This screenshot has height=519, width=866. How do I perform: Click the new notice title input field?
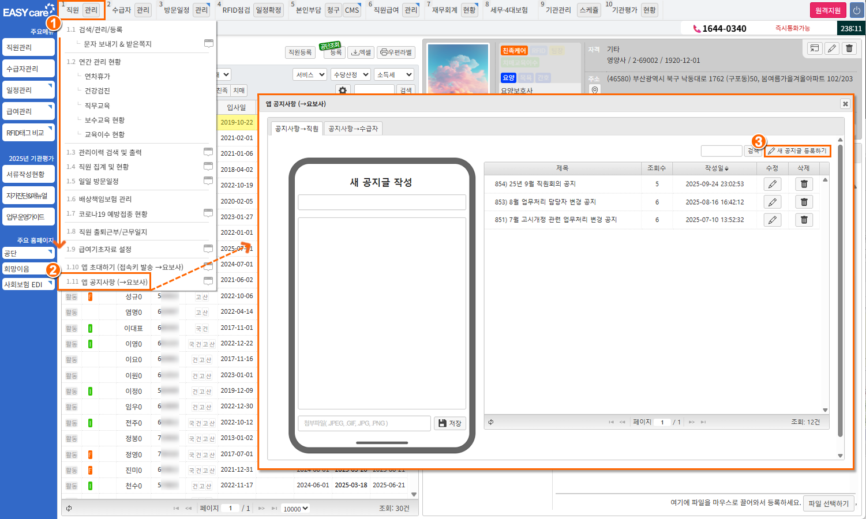pos(381,202)
